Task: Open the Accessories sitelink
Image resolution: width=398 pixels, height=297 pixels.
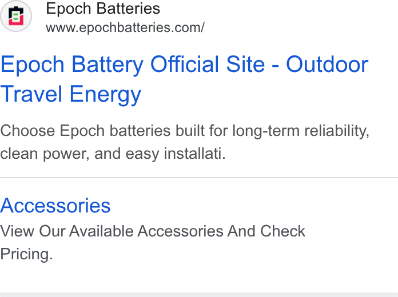Action: pyautogui.click(x=55, y=206)
